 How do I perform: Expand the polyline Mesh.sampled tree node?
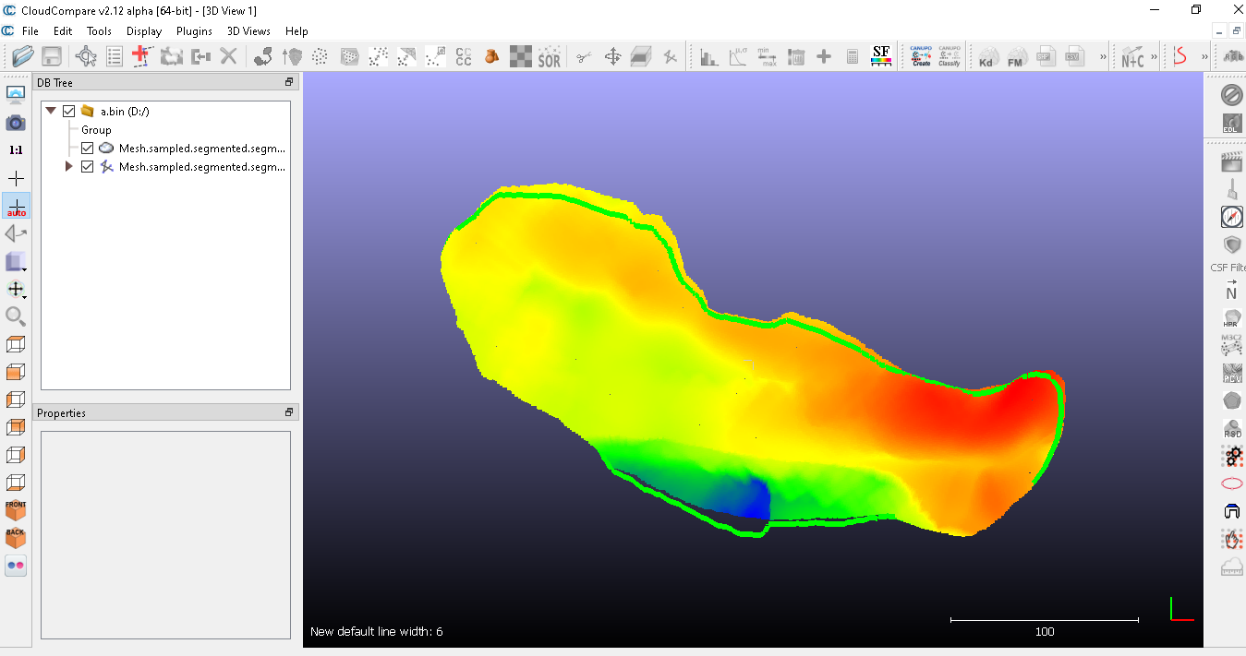pos(68,167)
